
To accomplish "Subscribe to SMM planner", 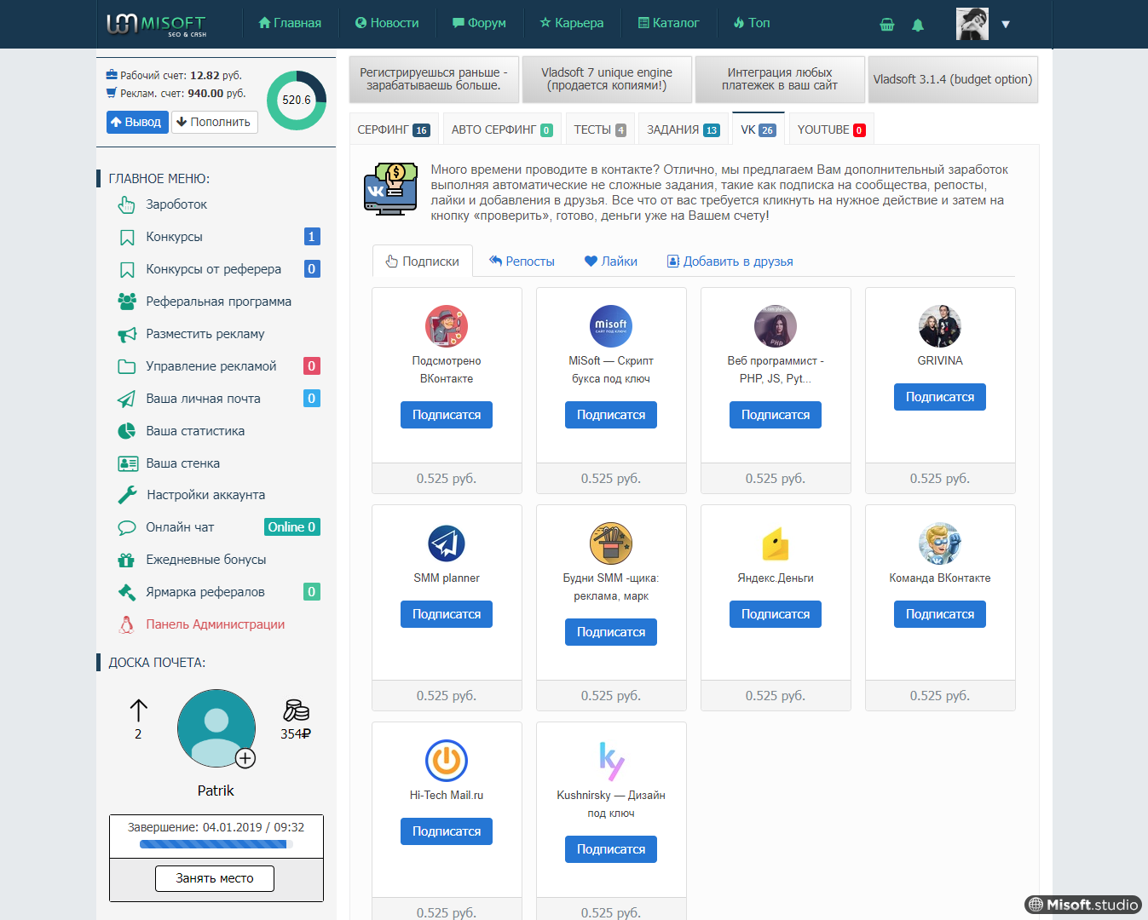I will coord(447,614).
